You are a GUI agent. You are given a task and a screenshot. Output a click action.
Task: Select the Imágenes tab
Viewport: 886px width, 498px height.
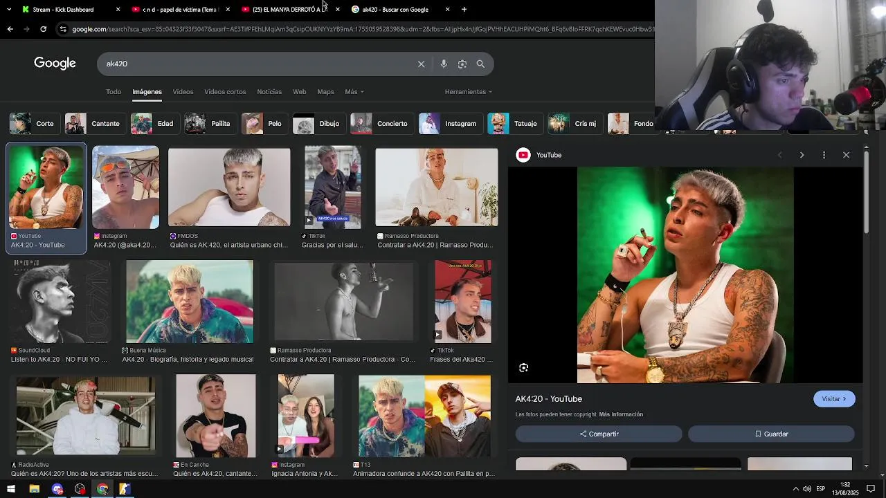click(x=147, y=92)
